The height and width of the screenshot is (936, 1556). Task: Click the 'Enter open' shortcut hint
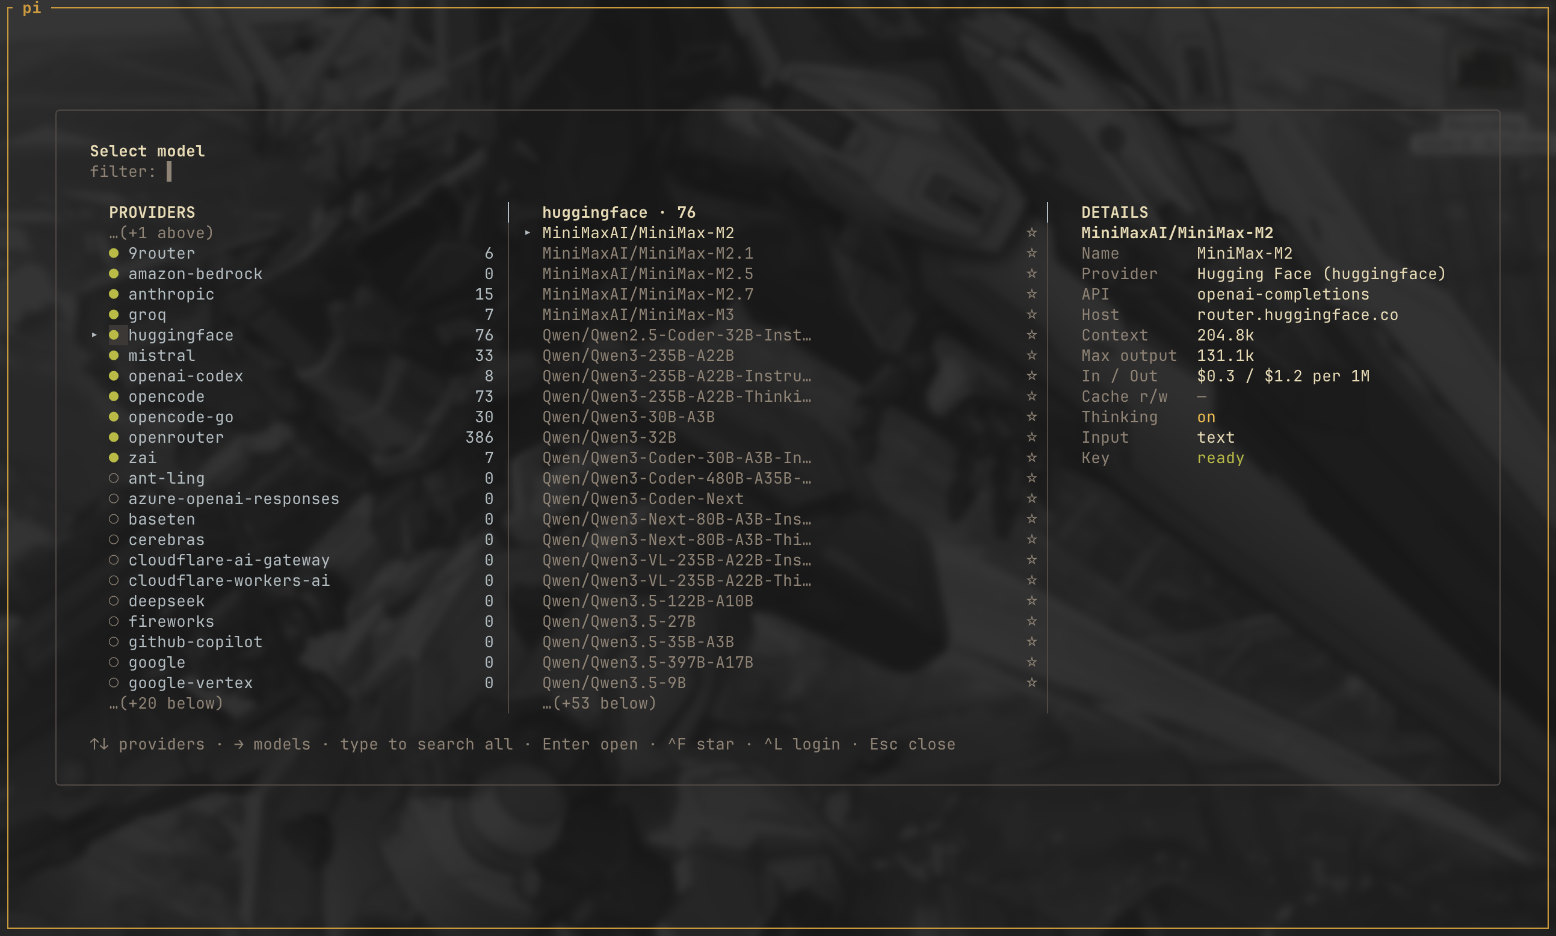(590, 744)
